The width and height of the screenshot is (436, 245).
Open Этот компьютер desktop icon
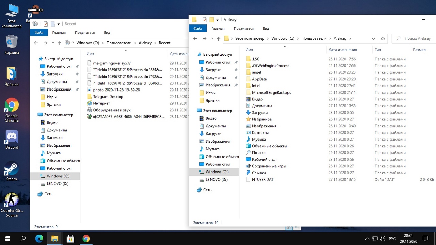pos(12,16)
